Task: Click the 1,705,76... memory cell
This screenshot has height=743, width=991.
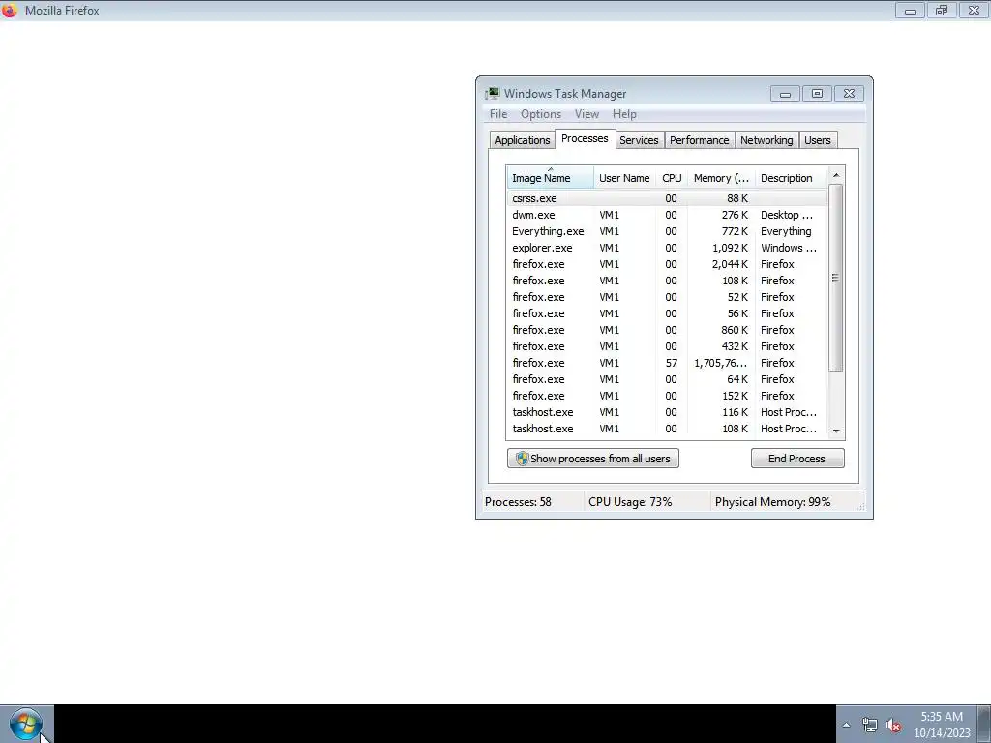Action: click(x=720, y=363)
